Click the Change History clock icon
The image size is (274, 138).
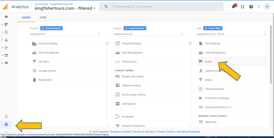tap(35, 71)
